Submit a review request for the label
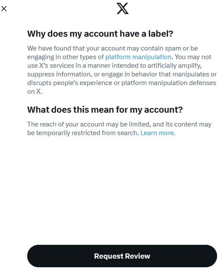224x272 pixels. point(122,256)
